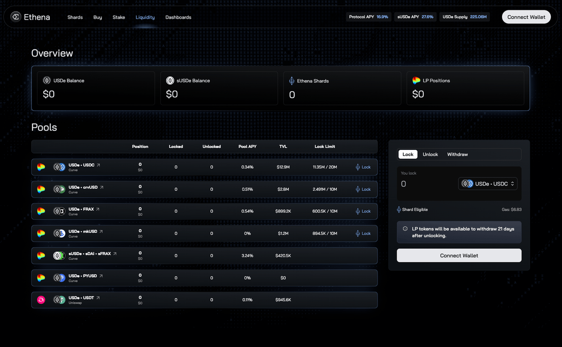
Task: Click the 11.35M / 20M lock limit value
Action: 325,167
